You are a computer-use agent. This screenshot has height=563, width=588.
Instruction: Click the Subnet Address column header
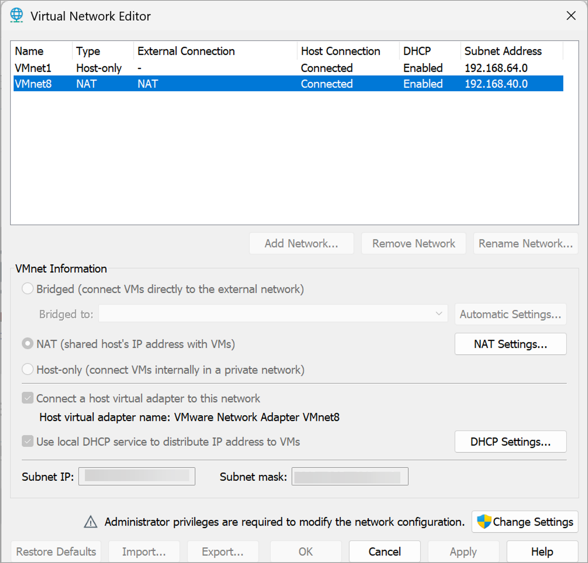point(503,51)
